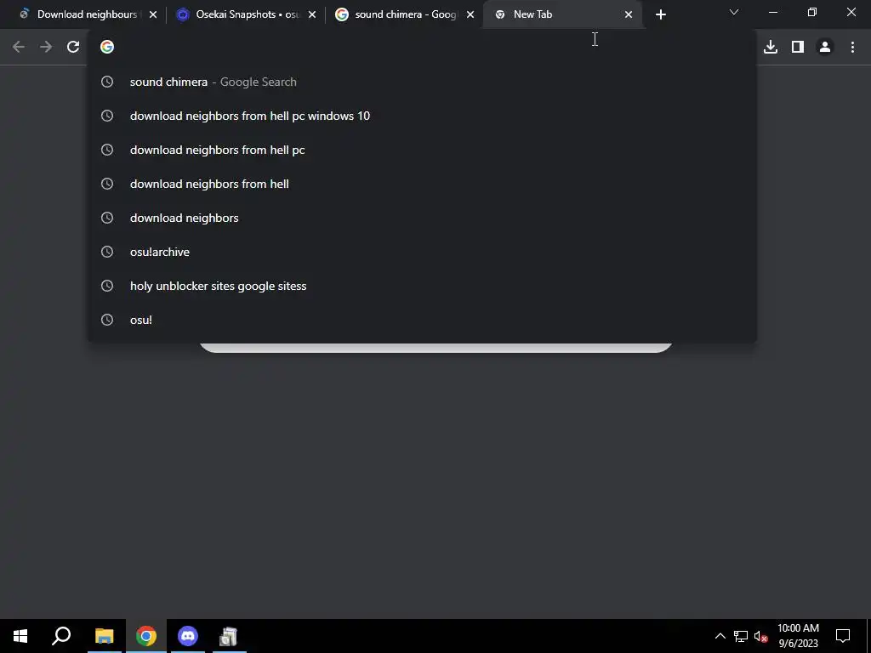Image resolution: width=871 pixels, height=653 pixels.
Task: Click history clock icon beside 'holy unblocker sites'
Action: (106, 286)
